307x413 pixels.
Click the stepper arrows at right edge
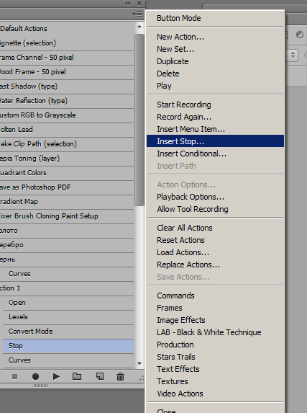(293, 55)
